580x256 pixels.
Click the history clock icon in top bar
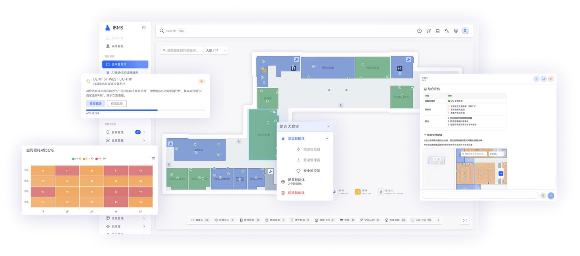click(419, 30)
